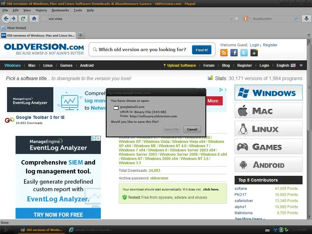
Task: Click the Start orb on the taskbar
Action: 6,230
